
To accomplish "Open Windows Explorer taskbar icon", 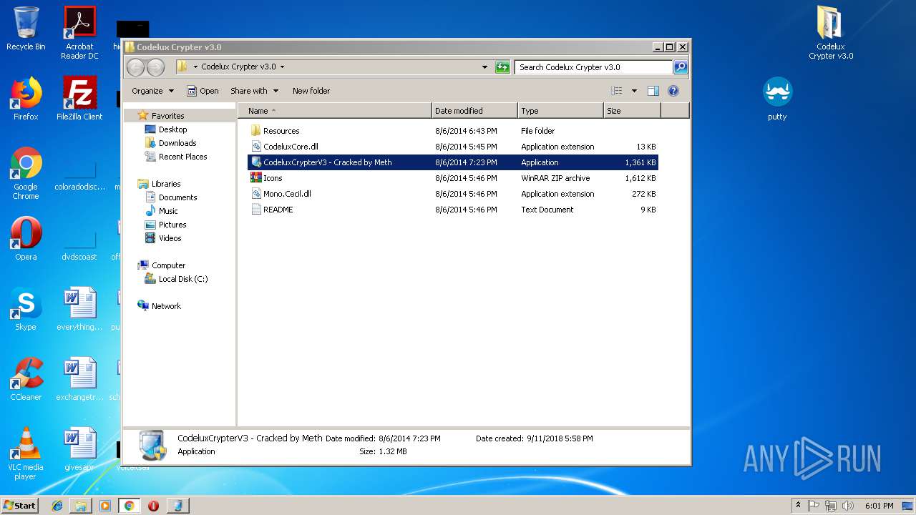I will [x=81, y=506].
